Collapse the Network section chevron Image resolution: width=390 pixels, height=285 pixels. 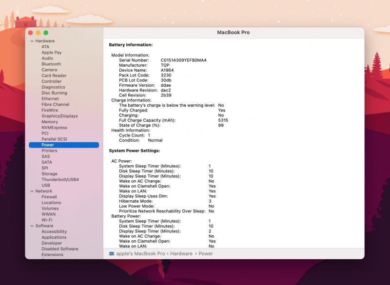32,191
